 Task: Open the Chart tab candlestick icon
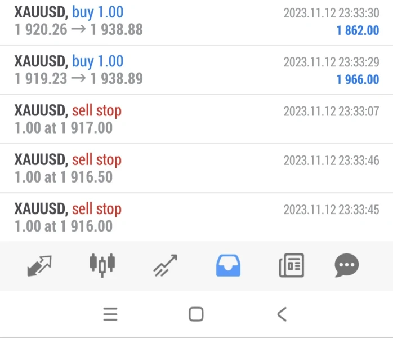pos(102,265)
